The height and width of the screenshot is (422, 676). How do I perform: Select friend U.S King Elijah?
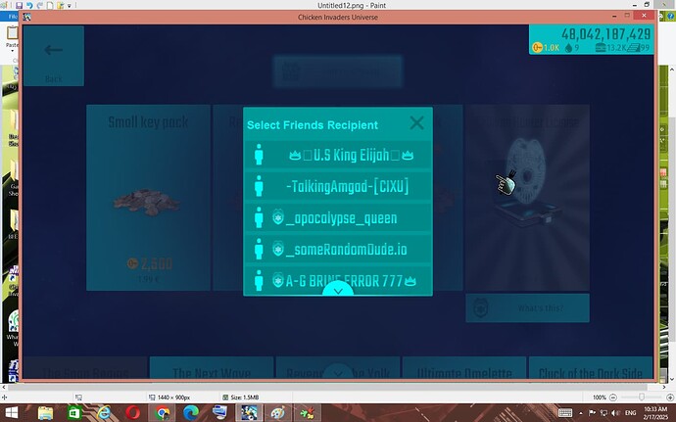point(338,155)
